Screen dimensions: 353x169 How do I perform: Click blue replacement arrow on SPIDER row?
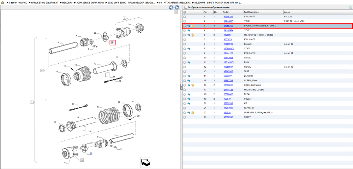(189, 26)
